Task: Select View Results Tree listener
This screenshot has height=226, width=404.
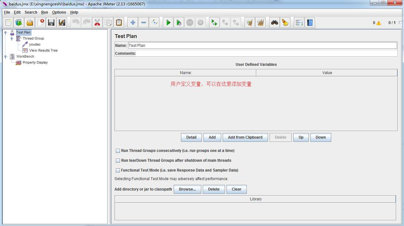Action: tap(43, 50)
